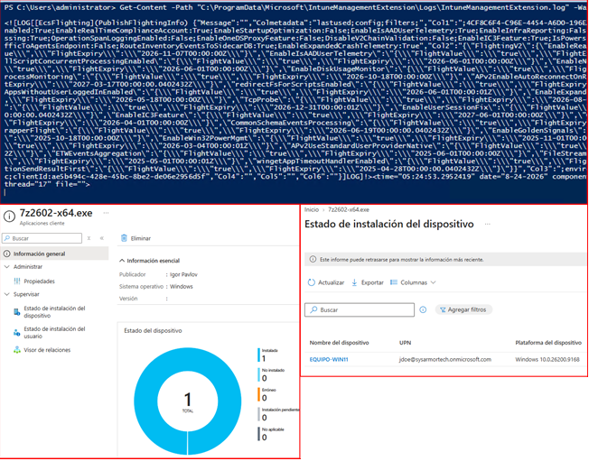Open the Columnas dropdown chevron
Image resolution: width=589 pixels, height=461 pixels.
(433, 282)
